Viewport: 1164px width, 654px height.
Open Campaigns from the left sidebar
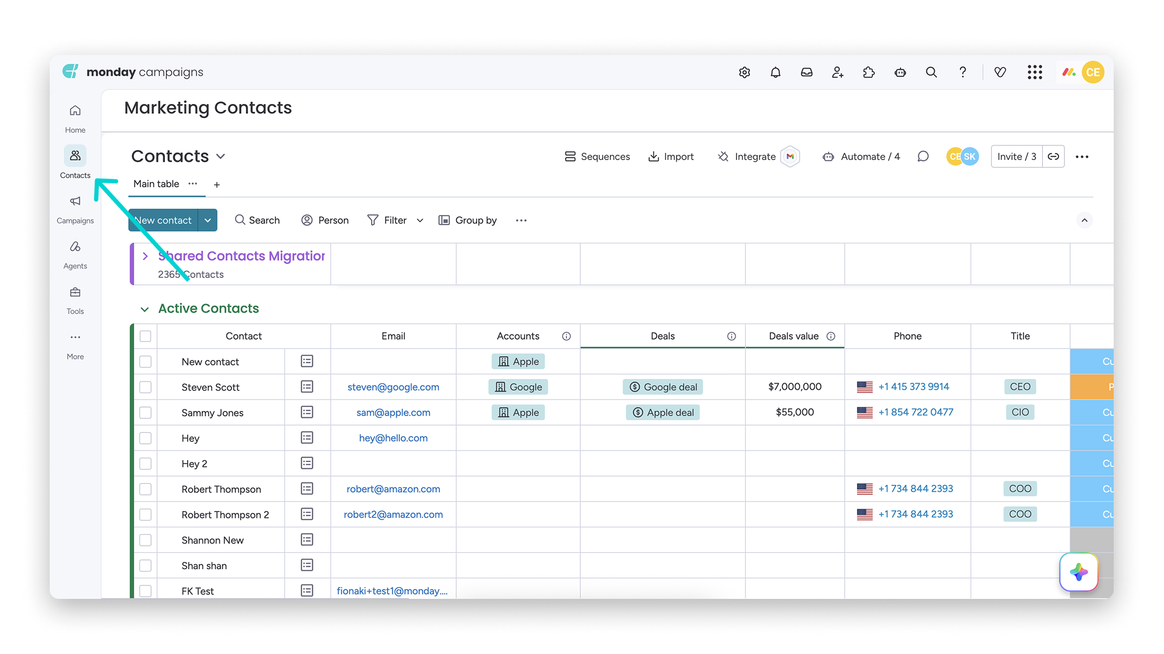click(75, 209)
